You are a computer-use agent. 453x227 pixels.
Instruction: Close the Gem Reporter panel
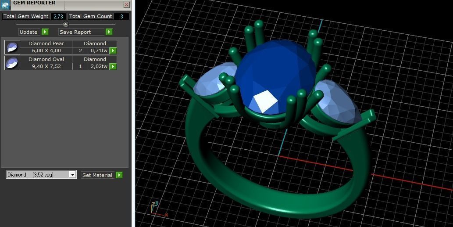[127, 5]
